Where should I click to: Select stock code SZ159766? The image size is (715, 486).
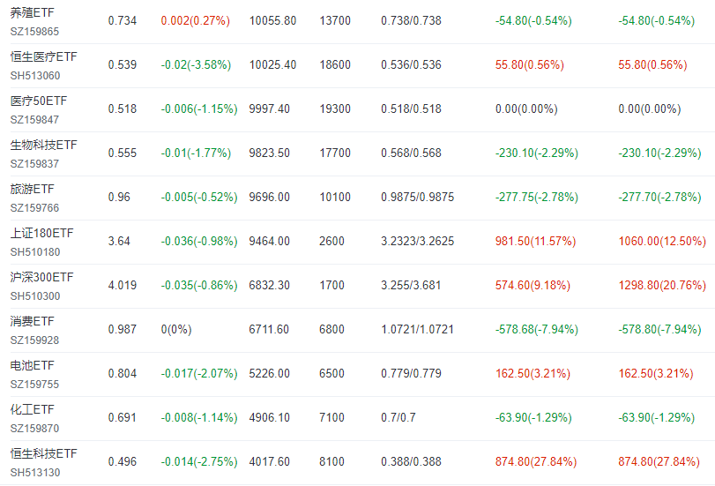click(34, 208)
